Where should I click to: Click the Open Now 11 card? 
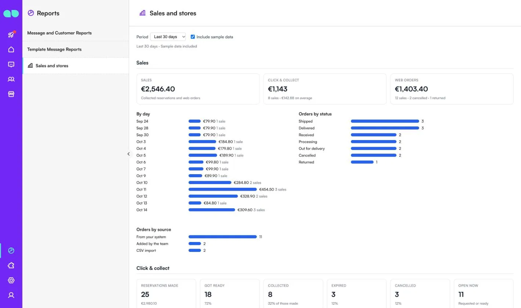(484, 293)
